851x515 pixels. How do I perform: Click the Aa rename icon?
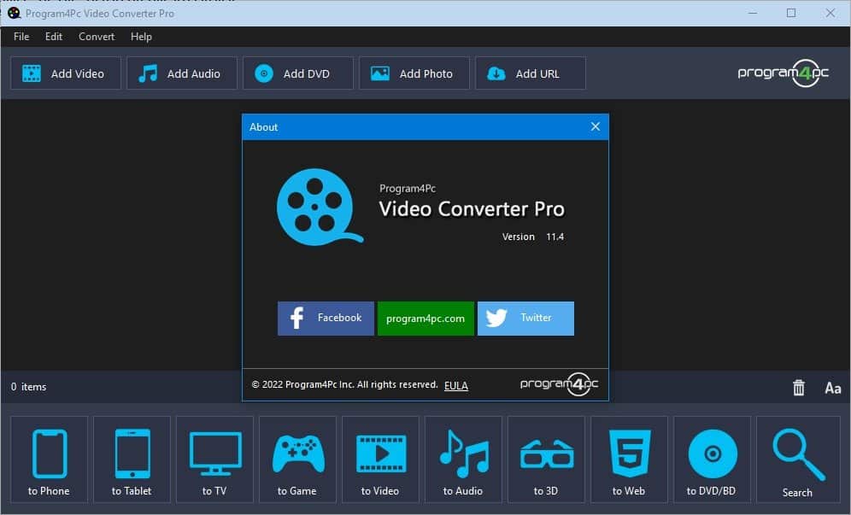pos(832,388)
